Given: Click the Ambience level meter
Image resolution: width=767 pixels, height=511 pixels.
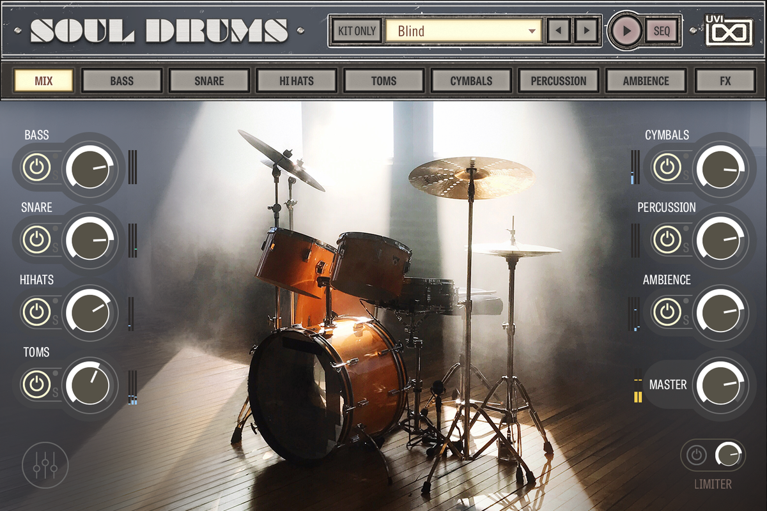Looking at the screenshot, I should coord(635,314).
